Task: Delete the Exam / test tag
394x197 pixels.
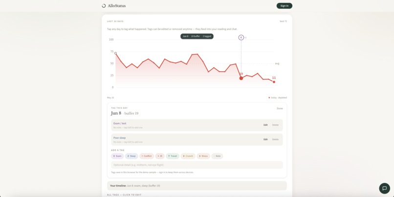Action: pos(275,125)
